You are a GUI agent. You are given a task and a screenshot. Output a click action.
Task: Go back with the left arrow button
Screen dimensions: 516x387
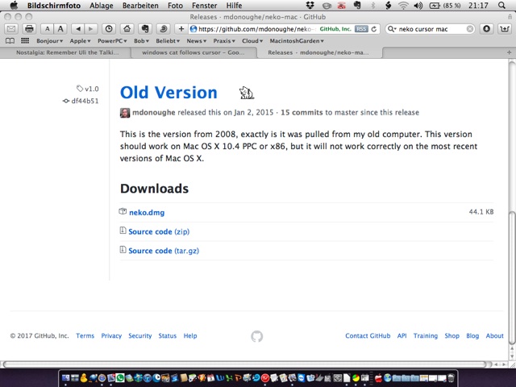coord(78,29)
